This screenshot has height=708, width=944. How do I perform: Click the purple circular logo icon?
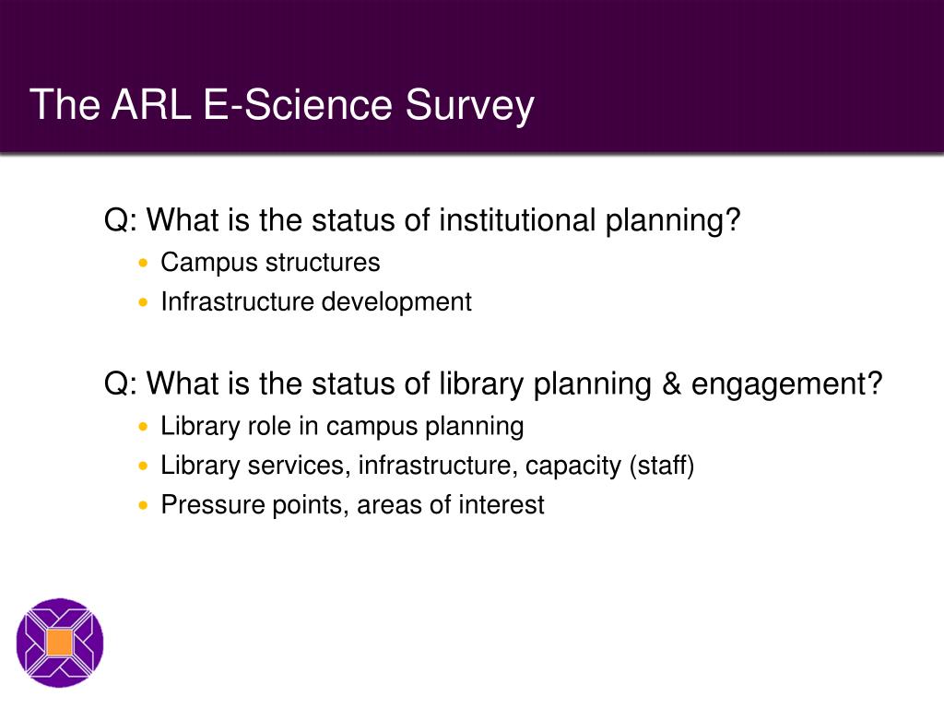pos(60,643)
